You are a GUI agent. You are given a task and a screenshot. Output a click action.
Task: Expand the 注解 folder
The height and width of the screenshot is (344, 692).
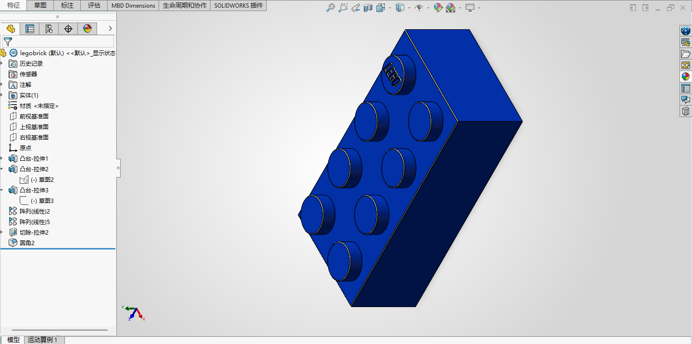coord(2,84)
